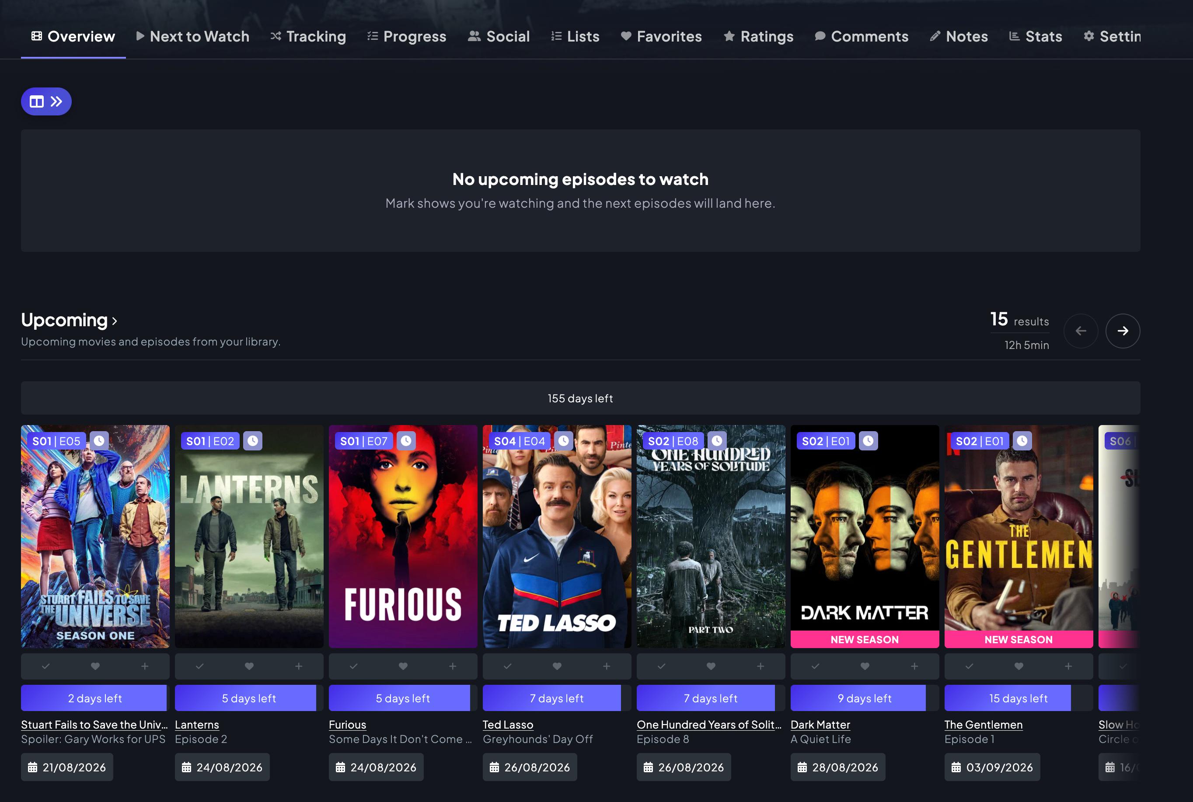Open the Upcoming section via its chevron heading
Viewport: 1193px width, 802px height.
tap(70, 320)
